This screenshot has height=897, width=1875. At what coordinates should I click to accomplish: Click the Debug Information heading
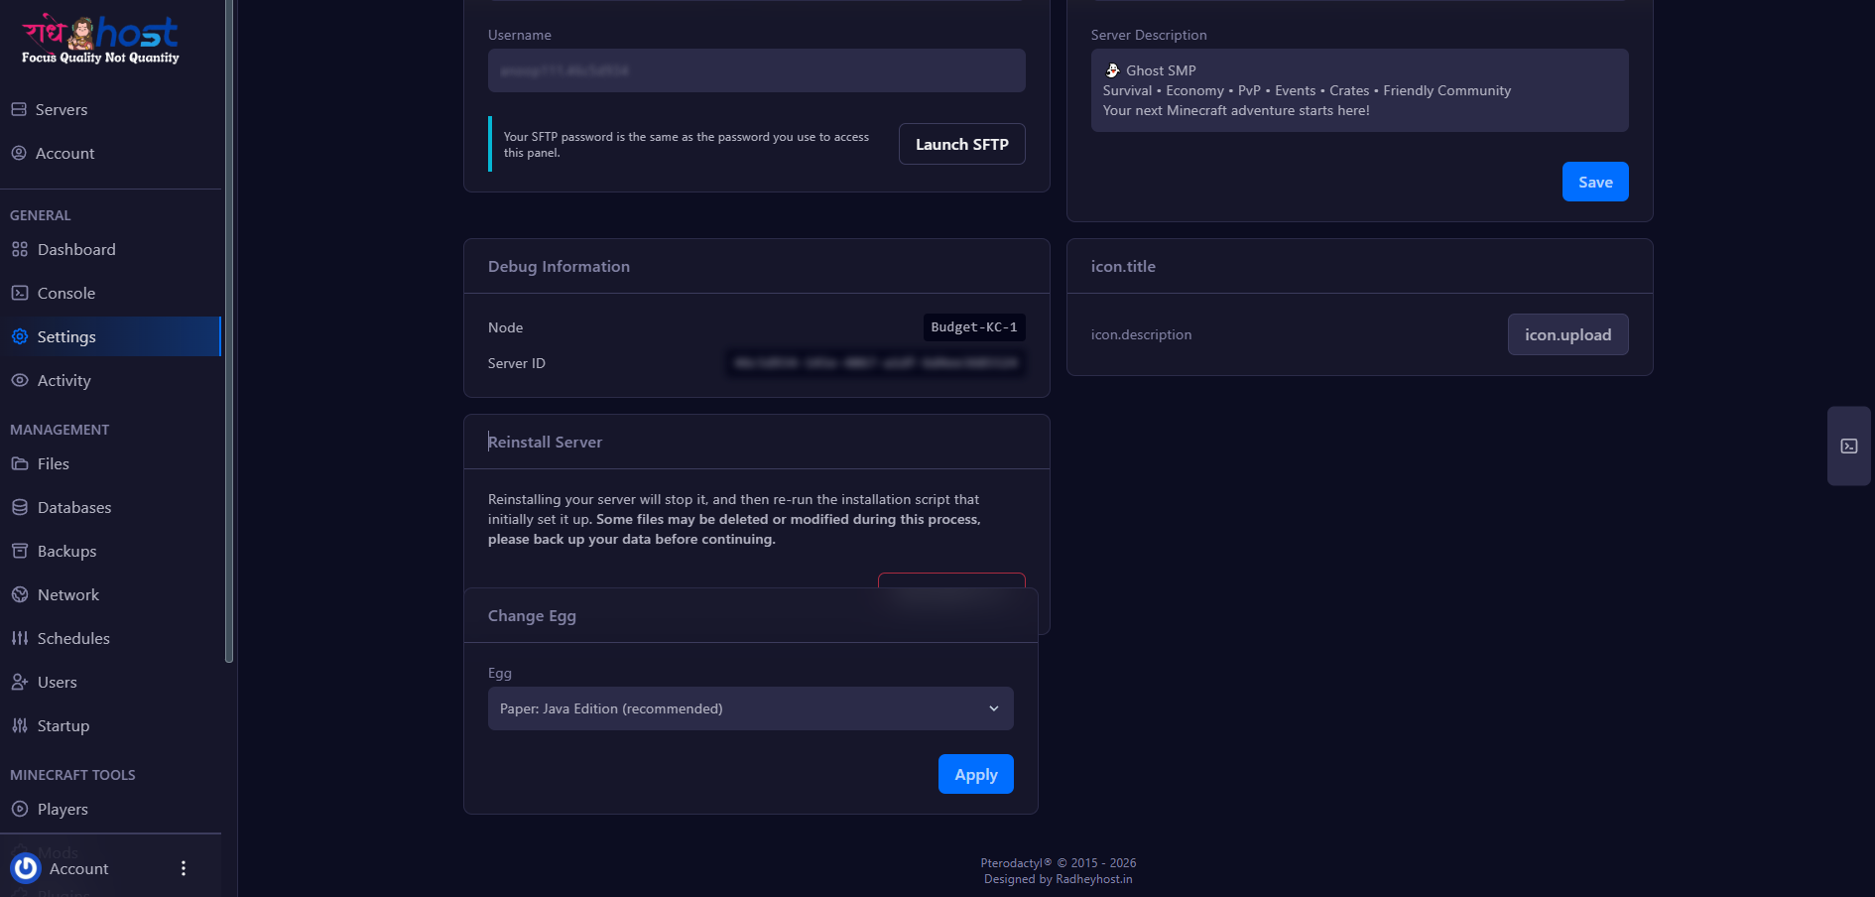pyautogui.click(x=559, y=266)
